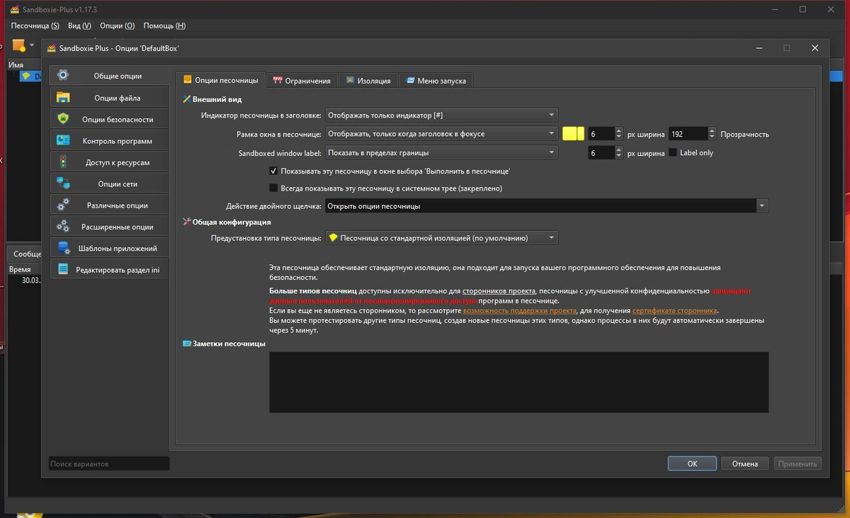Click the Отмена button
Screen dimensions: 850x518
point(745,463)
